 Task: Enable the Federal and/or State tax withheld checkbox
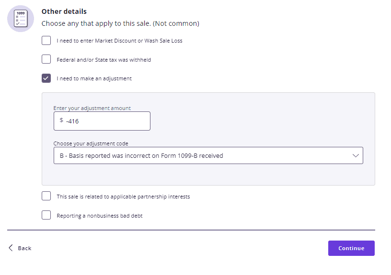pyautogui.click(x=46, y=59)
